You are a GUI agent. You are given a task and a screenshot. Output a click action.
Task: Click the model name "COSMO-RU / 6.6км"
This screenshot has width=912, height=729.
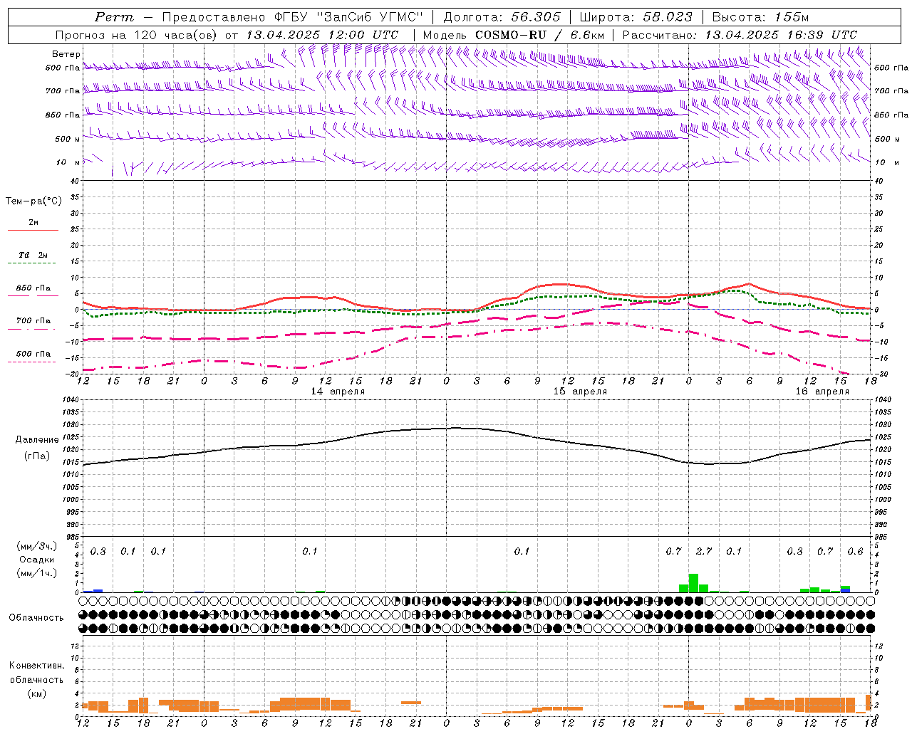click(x=539, y=35)
